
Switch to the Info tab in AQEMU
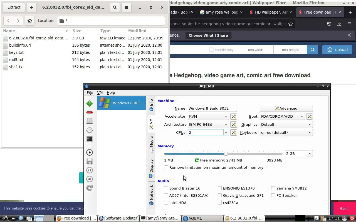click(151, 105)
